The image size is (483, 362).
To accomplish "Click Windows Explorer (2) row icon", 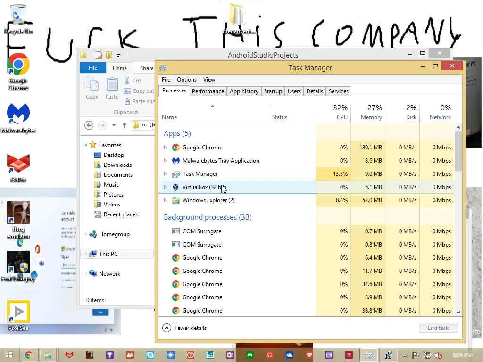I will tap(175, 200).
